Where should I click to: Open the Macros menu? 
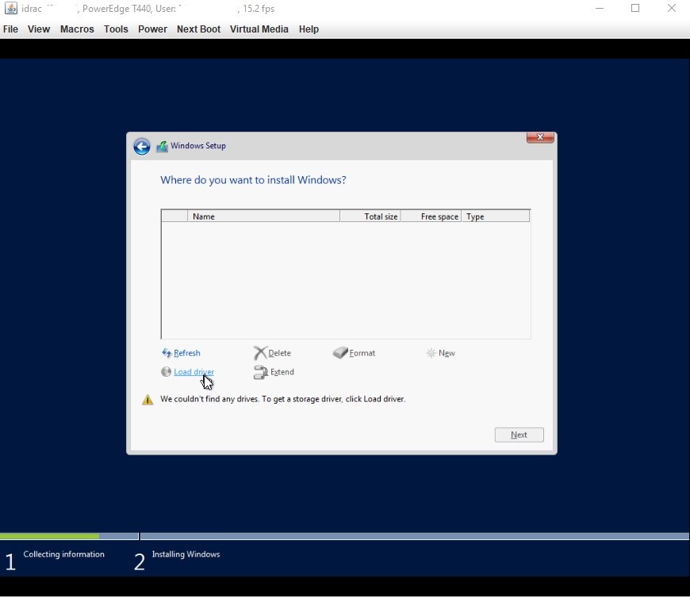(77, 29)
